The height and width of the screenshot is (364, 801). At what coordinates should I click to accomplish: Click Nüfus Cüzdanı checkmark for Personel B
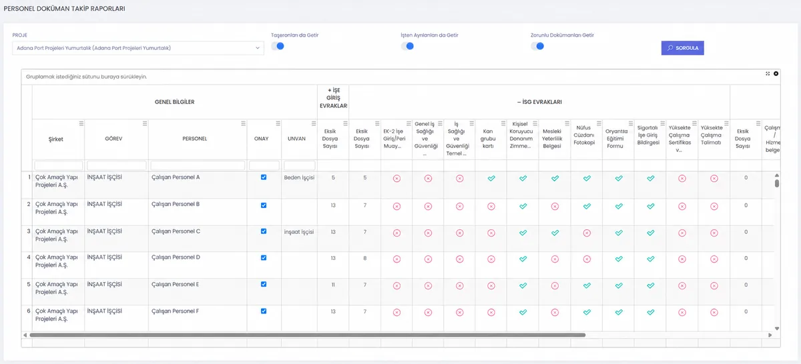click(x=587, y=206)
